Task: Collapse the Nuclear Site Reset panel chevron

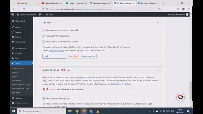Action: [x=158, y=70]
